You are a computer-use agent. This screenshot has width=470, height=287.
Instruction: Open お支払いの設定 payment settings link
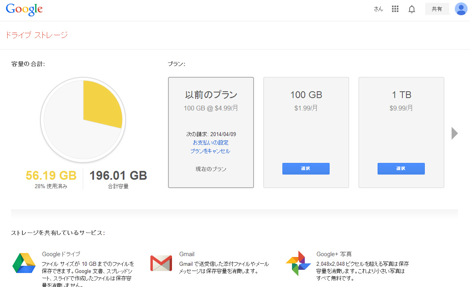211,142
